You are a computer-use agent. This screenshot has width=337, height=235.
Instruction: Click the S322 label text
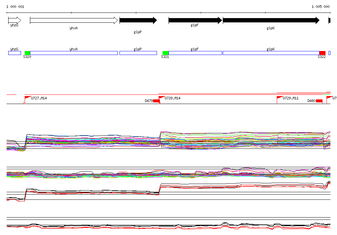pos(322,57)
